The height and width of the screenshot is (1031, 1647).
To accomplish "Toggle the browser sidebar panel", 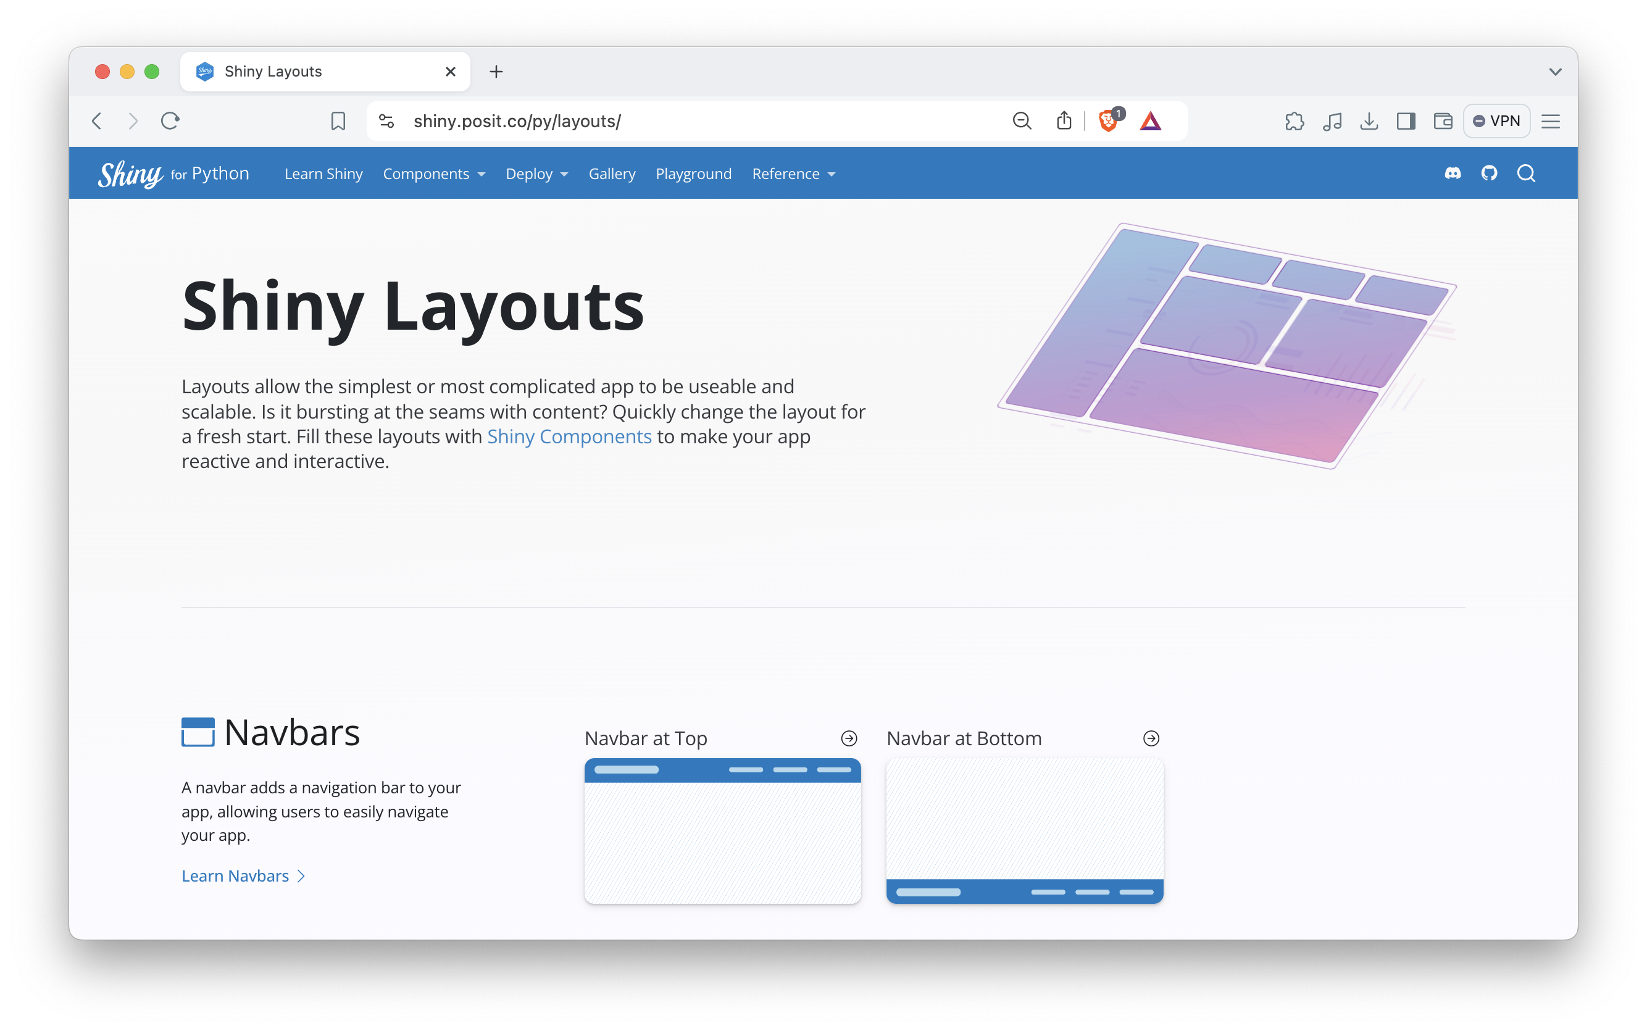I will coord(1406,122).
